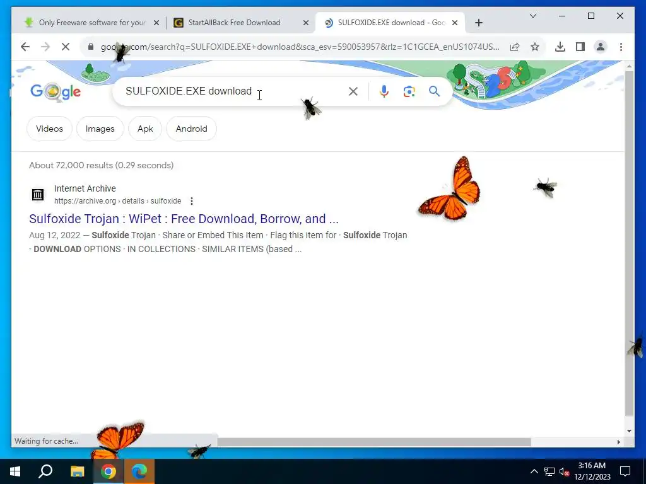
Task: Click Internet Archive site favicon
Action: 38,194
